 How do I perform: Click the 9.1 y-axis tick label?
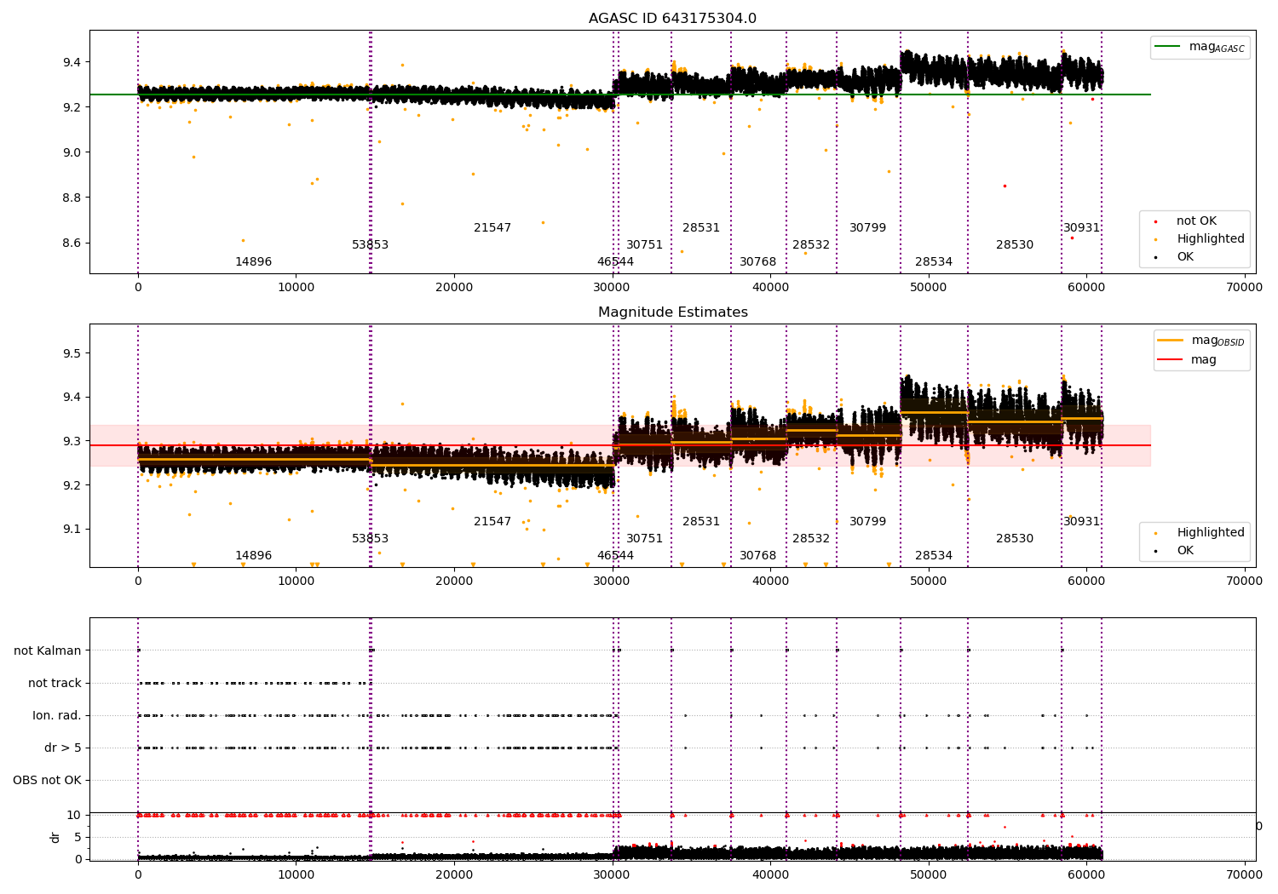(x=71, y=529)
